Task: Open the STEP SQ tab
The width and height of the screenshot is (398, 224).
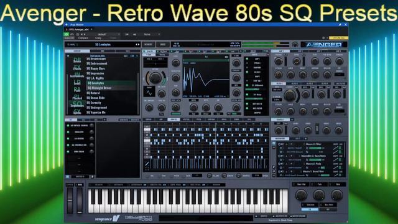Action: coord(186,119)
